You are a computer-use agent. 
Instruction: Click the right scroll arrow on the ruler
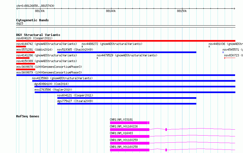click(234, 9)
